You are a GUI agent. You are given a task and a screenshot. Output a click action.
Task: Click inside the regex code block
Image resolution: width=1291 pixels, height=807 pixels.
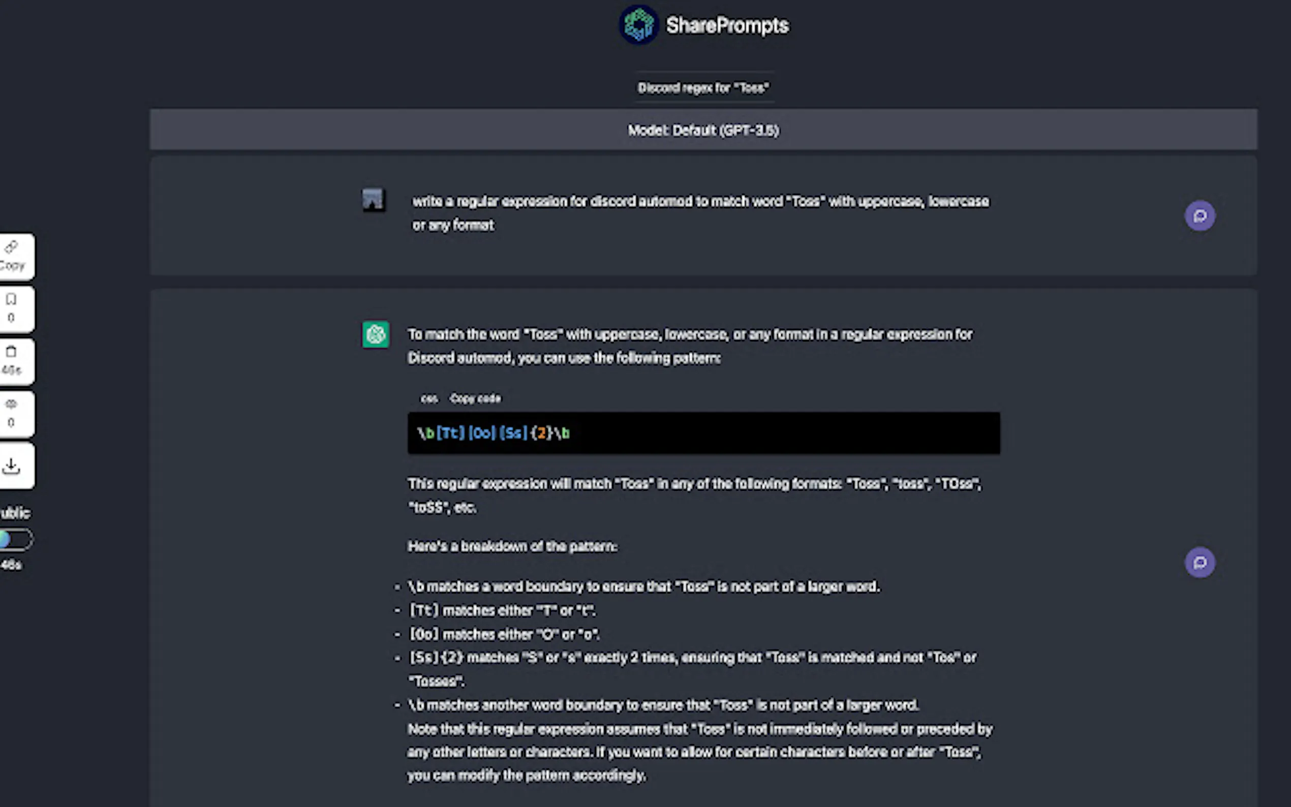pyautogui.click(x=703, y=433)
